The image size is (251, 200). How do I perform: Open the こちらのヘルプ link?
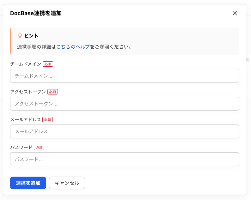pyautogui.click(x=73, y=47)
